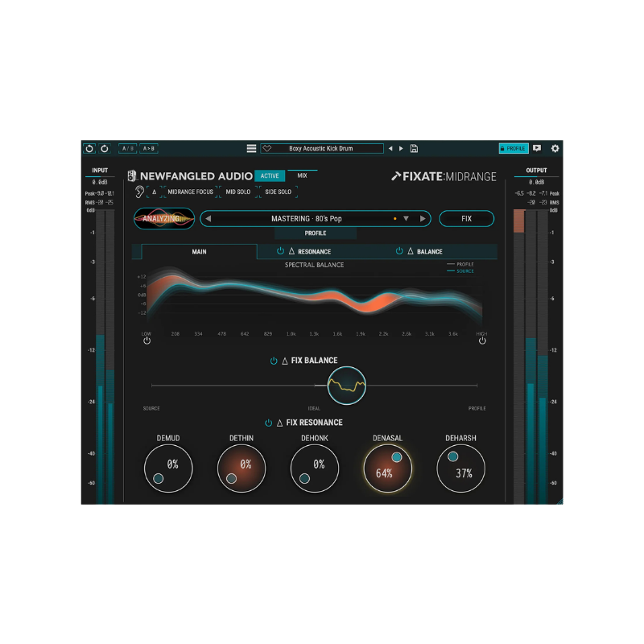Click the IDEAL label under balance slider
The width and height of the screenshot is (644, 644).
(x=314, y=408)
